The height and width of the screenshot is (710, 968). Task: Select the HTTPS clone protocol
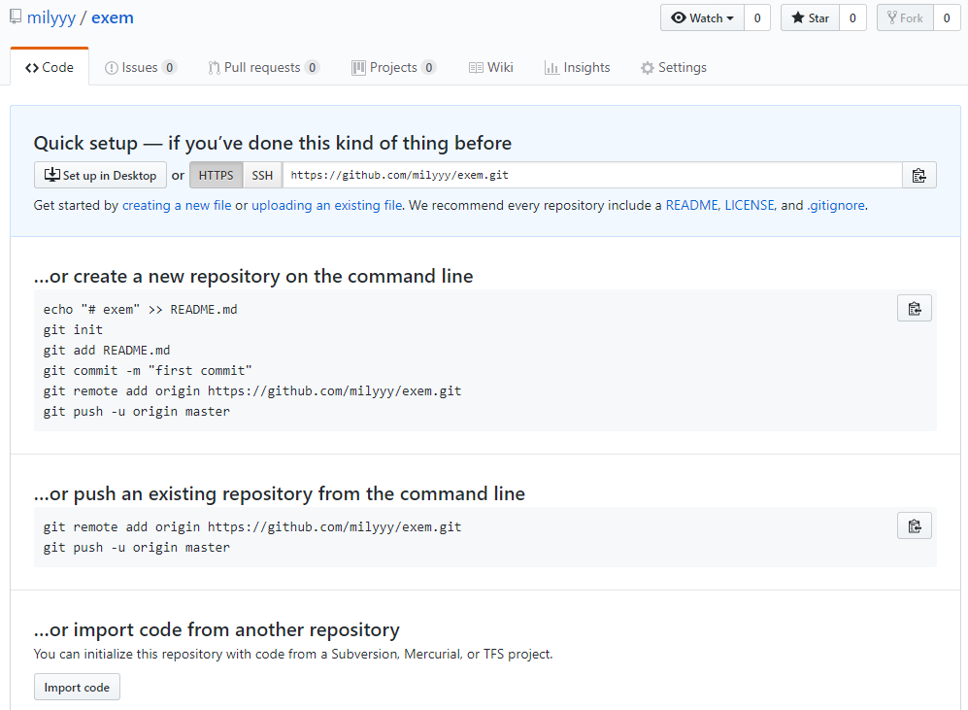click(x=217, y=176)
